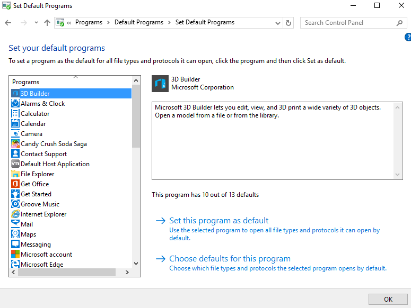Image resolution: width=411 pixels, height=308 pixels.
Task: Click the 3D Builder icon in programs list
Action: coord(15,93)
